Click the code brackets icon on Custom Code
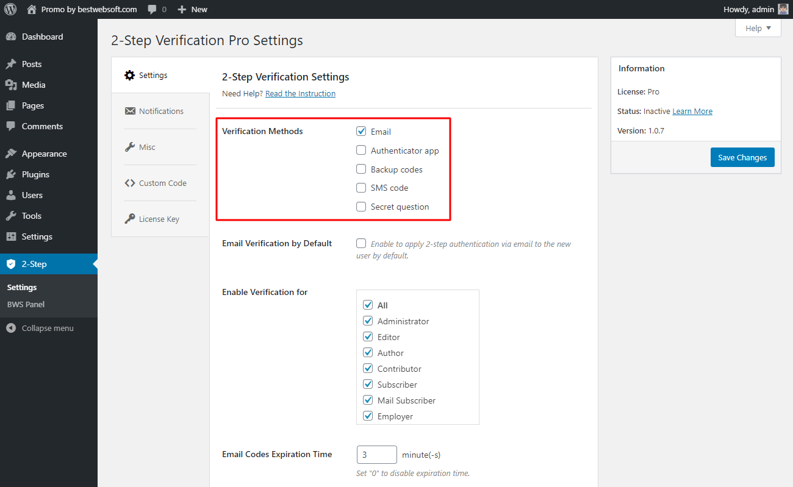This screenshot has height=487, width=793. [130, 183]
